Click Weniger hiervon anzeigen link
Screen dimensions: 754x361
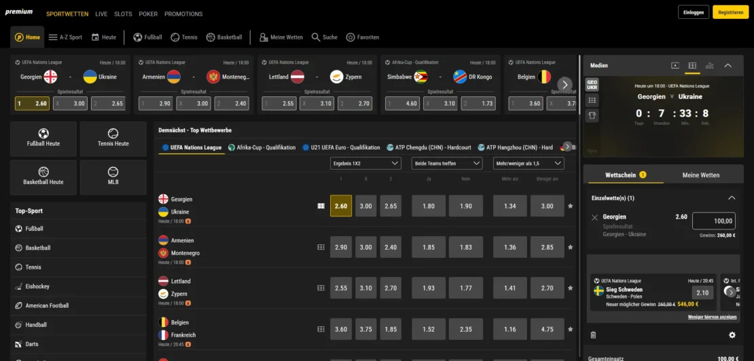pyautogui.click(x=712, y=317)
